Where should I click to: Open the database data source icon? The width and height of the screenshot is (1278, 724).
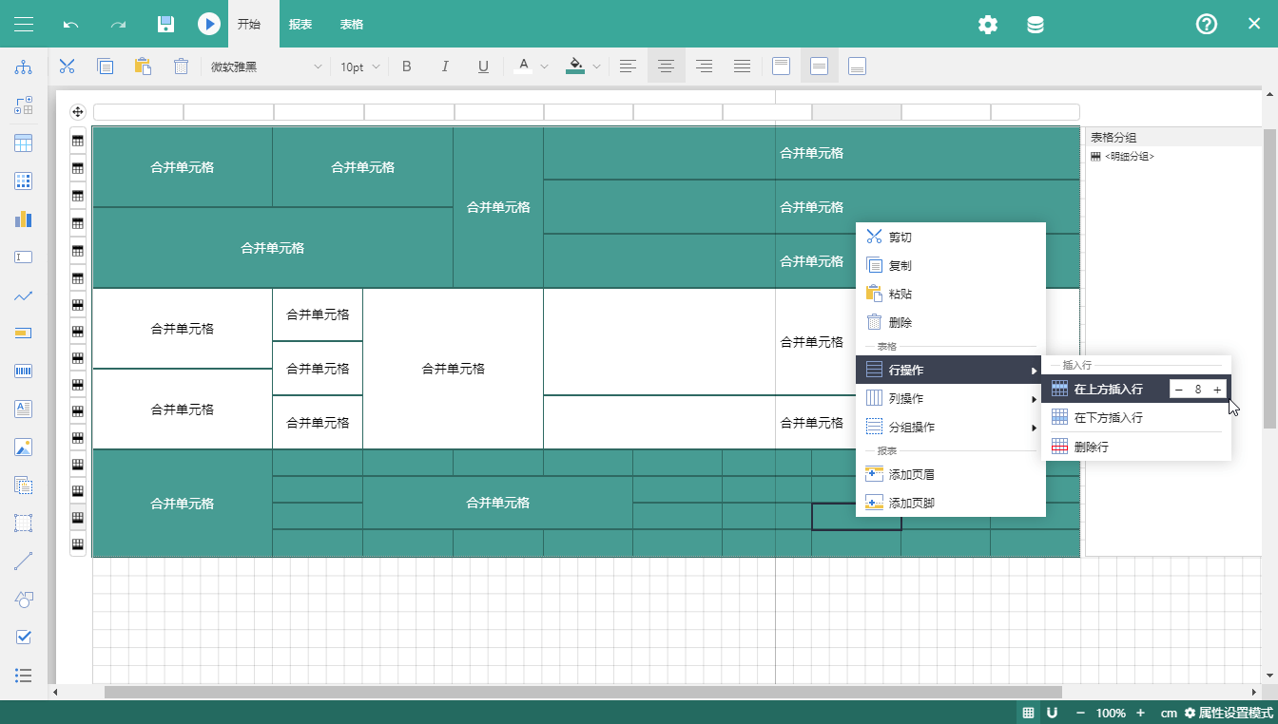[x=1036, y=25]
